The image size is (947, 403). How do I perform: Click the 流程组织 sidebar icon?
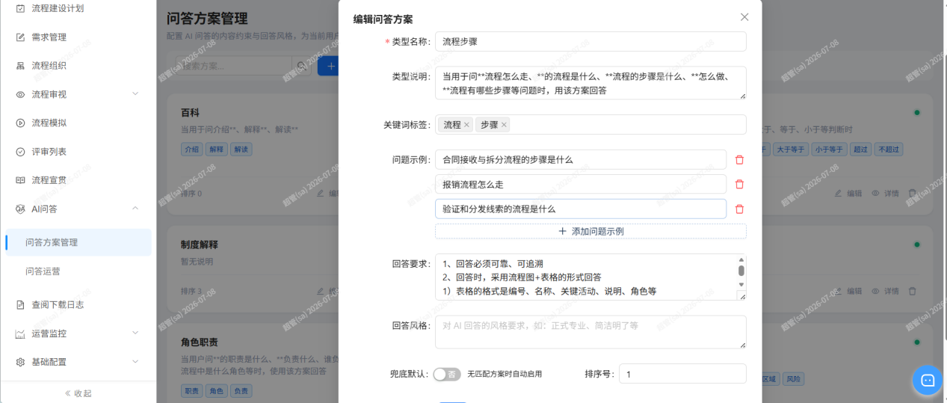pos(20,66)
